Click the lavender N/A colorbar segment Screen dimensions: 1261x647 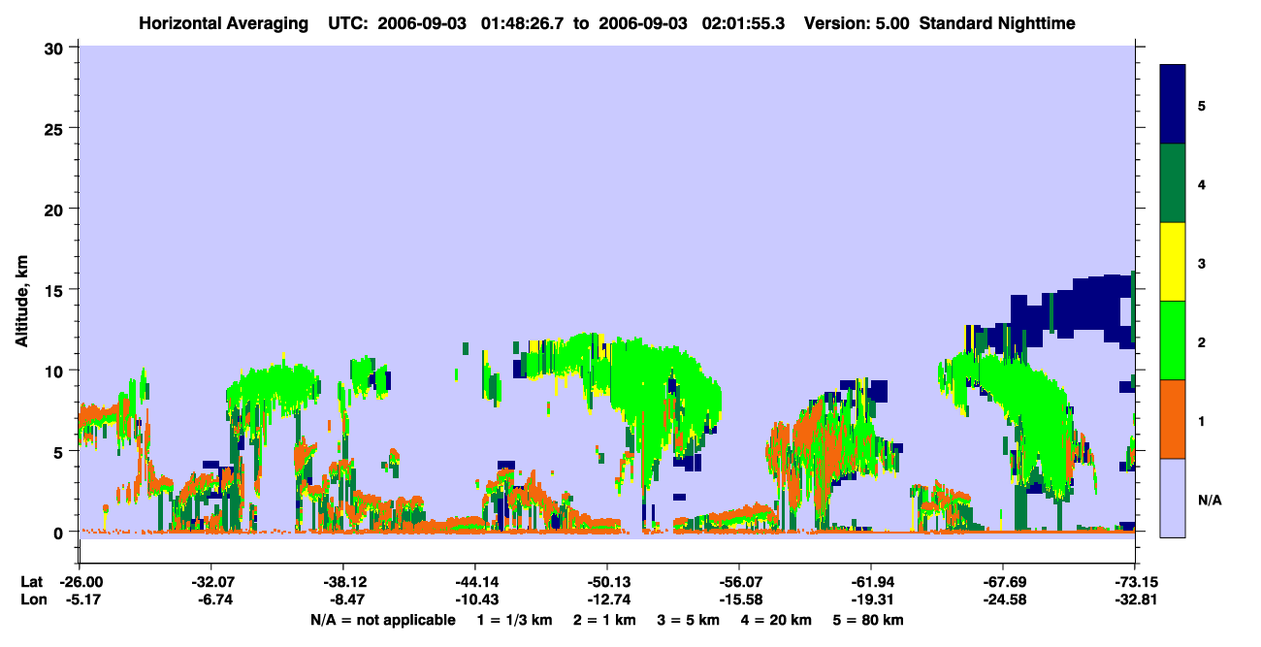1173,498
